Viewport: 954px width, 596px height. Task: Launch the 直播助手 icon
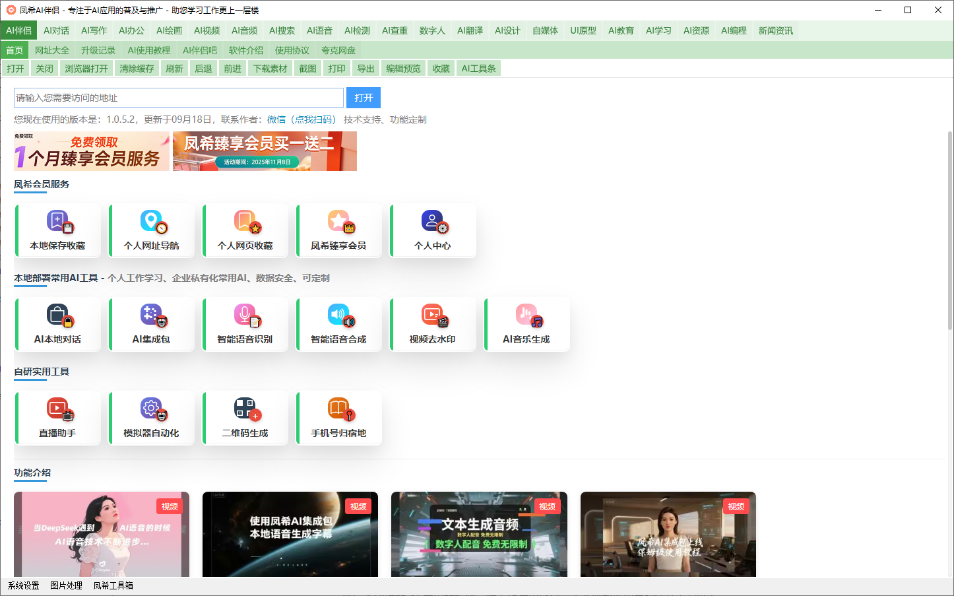tap(59, 409)
